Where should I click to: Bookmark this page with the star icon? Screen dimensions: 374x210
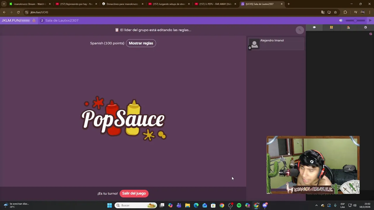335,12
